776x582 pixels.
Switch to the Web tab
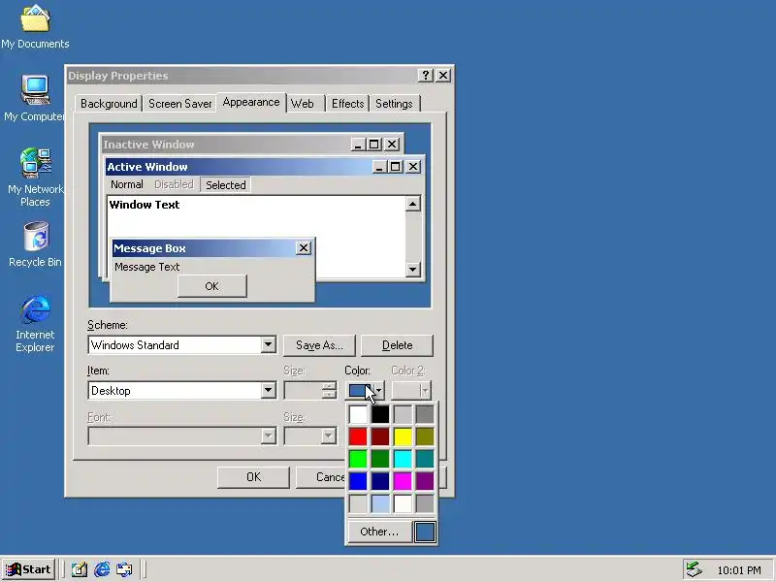pos(303,104)
